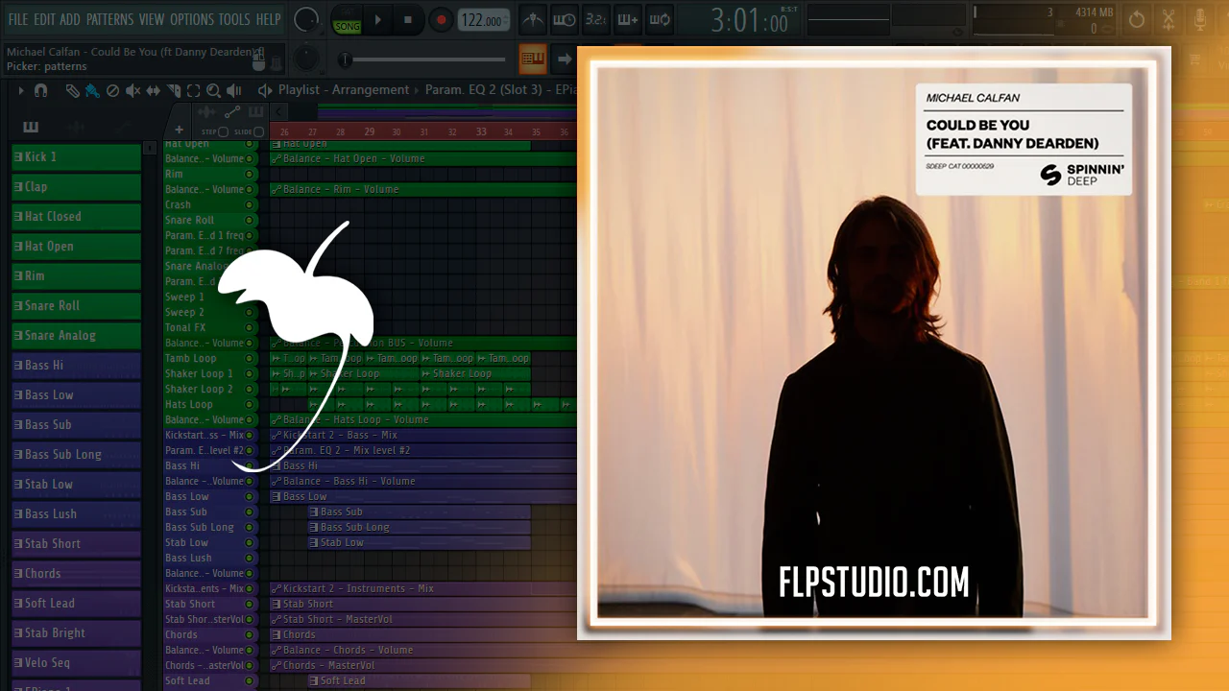Viewport: 1229px width, 691px height.
Task: Toggle the magnet snap icon
Action: (x=41, y=90)
